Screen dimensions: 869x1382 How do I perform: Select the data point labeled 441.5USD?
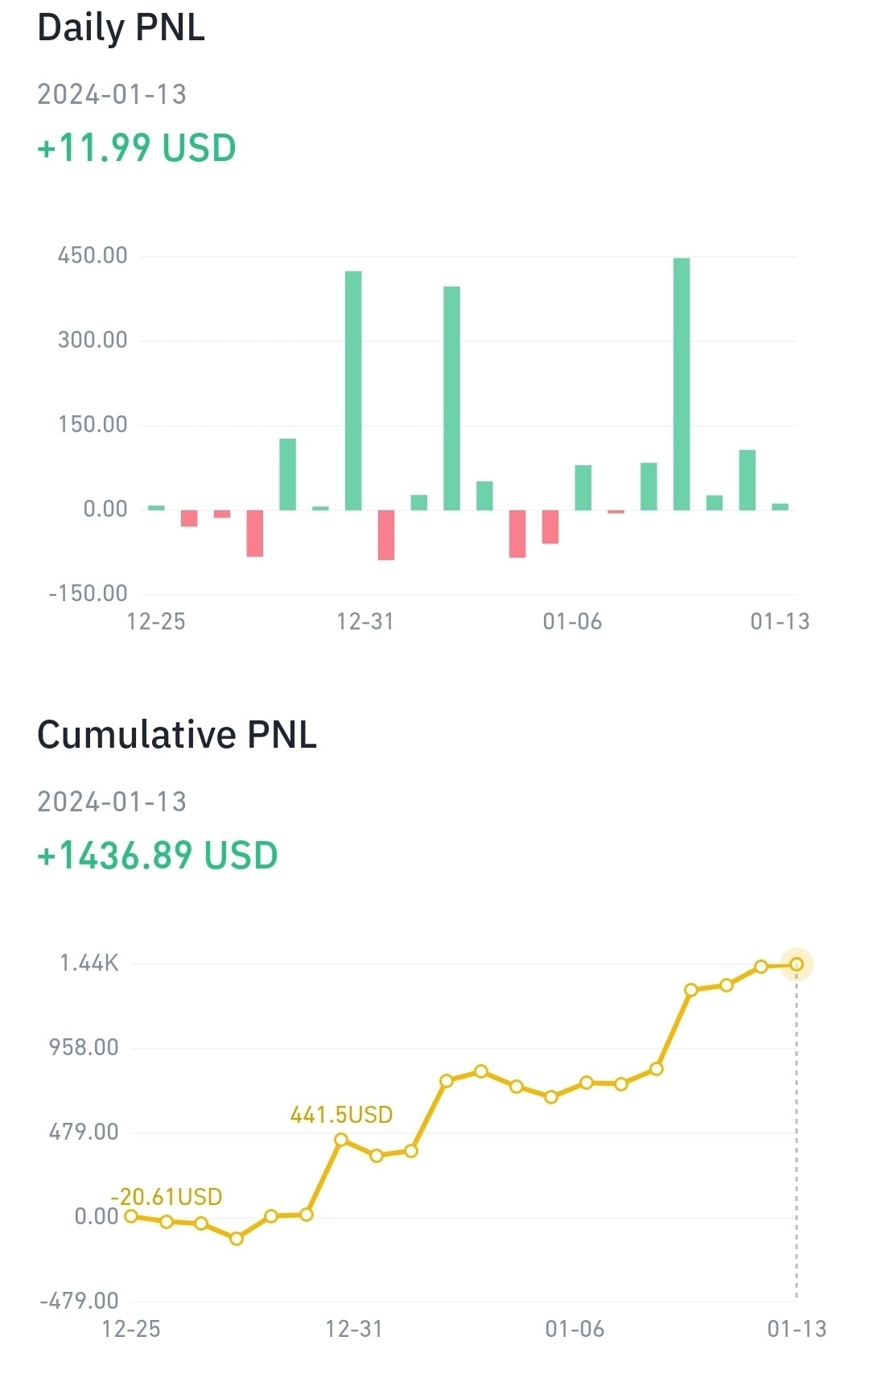pos(341,1140)
